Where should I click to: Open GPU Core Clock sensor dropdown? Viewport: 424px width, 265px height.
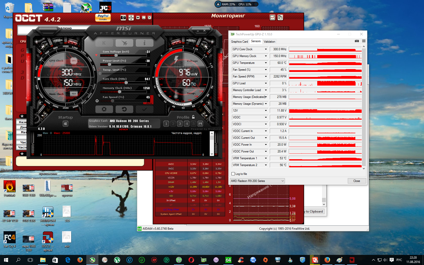(x=266, y=49)
